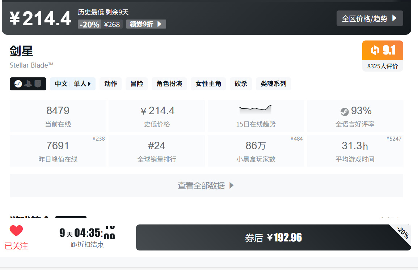The image size is (418, 270).
Task: Open 全区价格/趋势 price trend
Action: coord(370,18)
